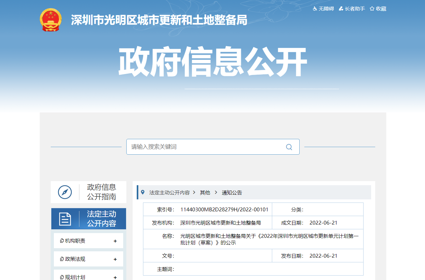Viewport: 425px width, 280px height.
Task: Open the 政策法规 sidebar item
Action: [75, 259]
